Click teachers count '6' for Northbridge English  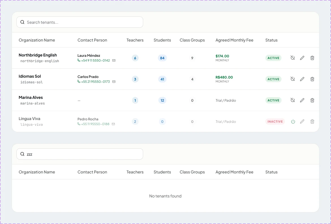135,58
